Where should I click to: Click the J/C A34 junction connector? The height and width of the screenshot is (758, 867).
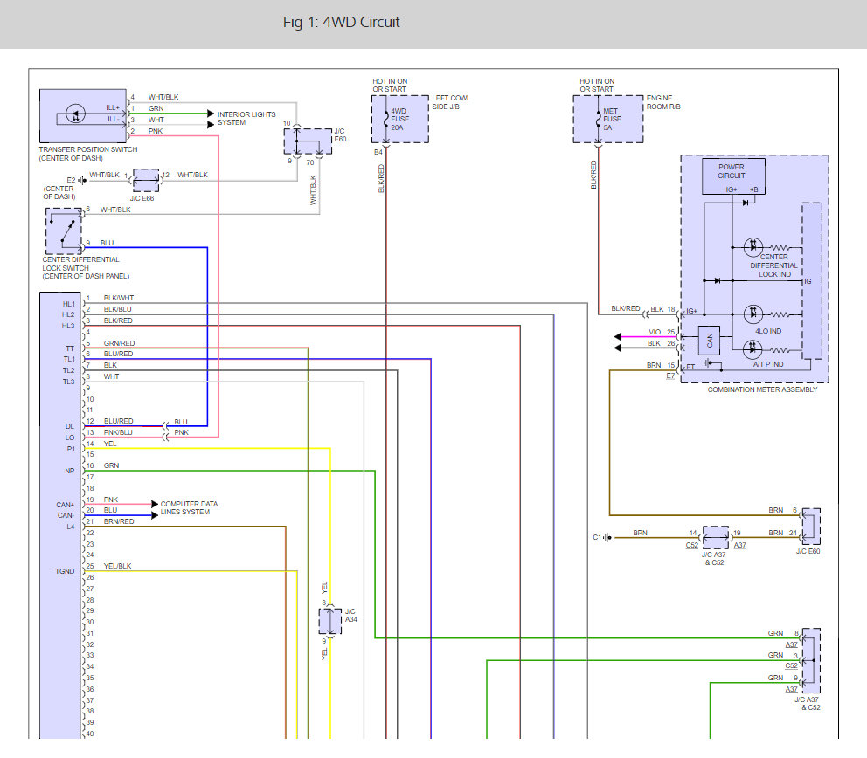330,621
